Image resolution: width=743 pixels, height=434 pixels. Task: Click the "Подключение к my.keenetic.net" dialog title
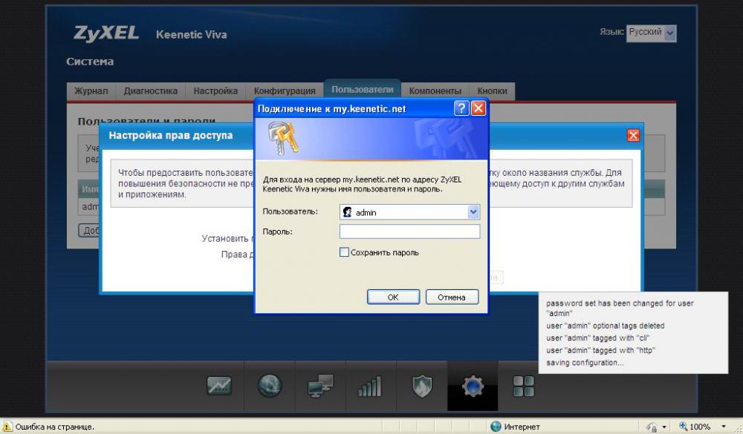pyautogui.click(x=331, y=109)
